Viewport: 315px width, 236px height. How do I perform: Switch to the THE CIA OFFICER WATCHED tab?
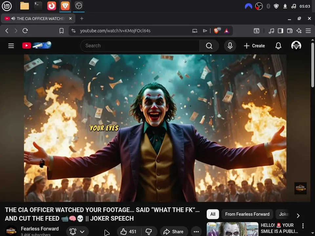click(38, 18)
